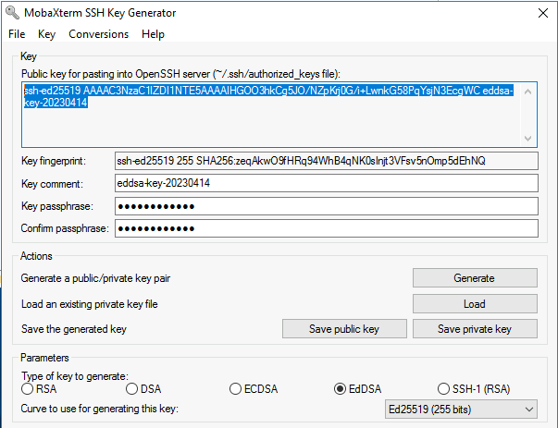Click the Confirm passphrase field
The image size is (558, 428).
(x=327, y=228)
